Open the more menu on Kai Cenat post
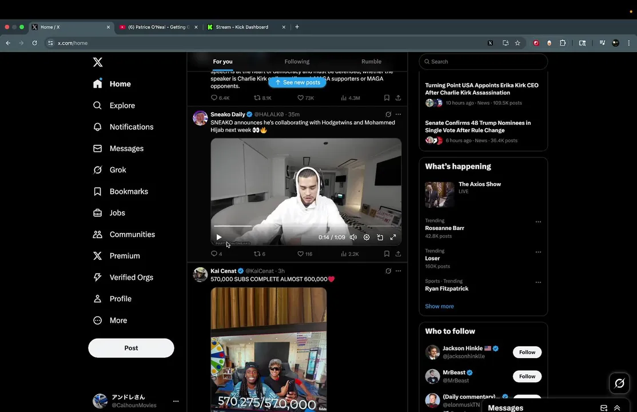This screenshot has width=637, height=412. (x=398, y=271)
